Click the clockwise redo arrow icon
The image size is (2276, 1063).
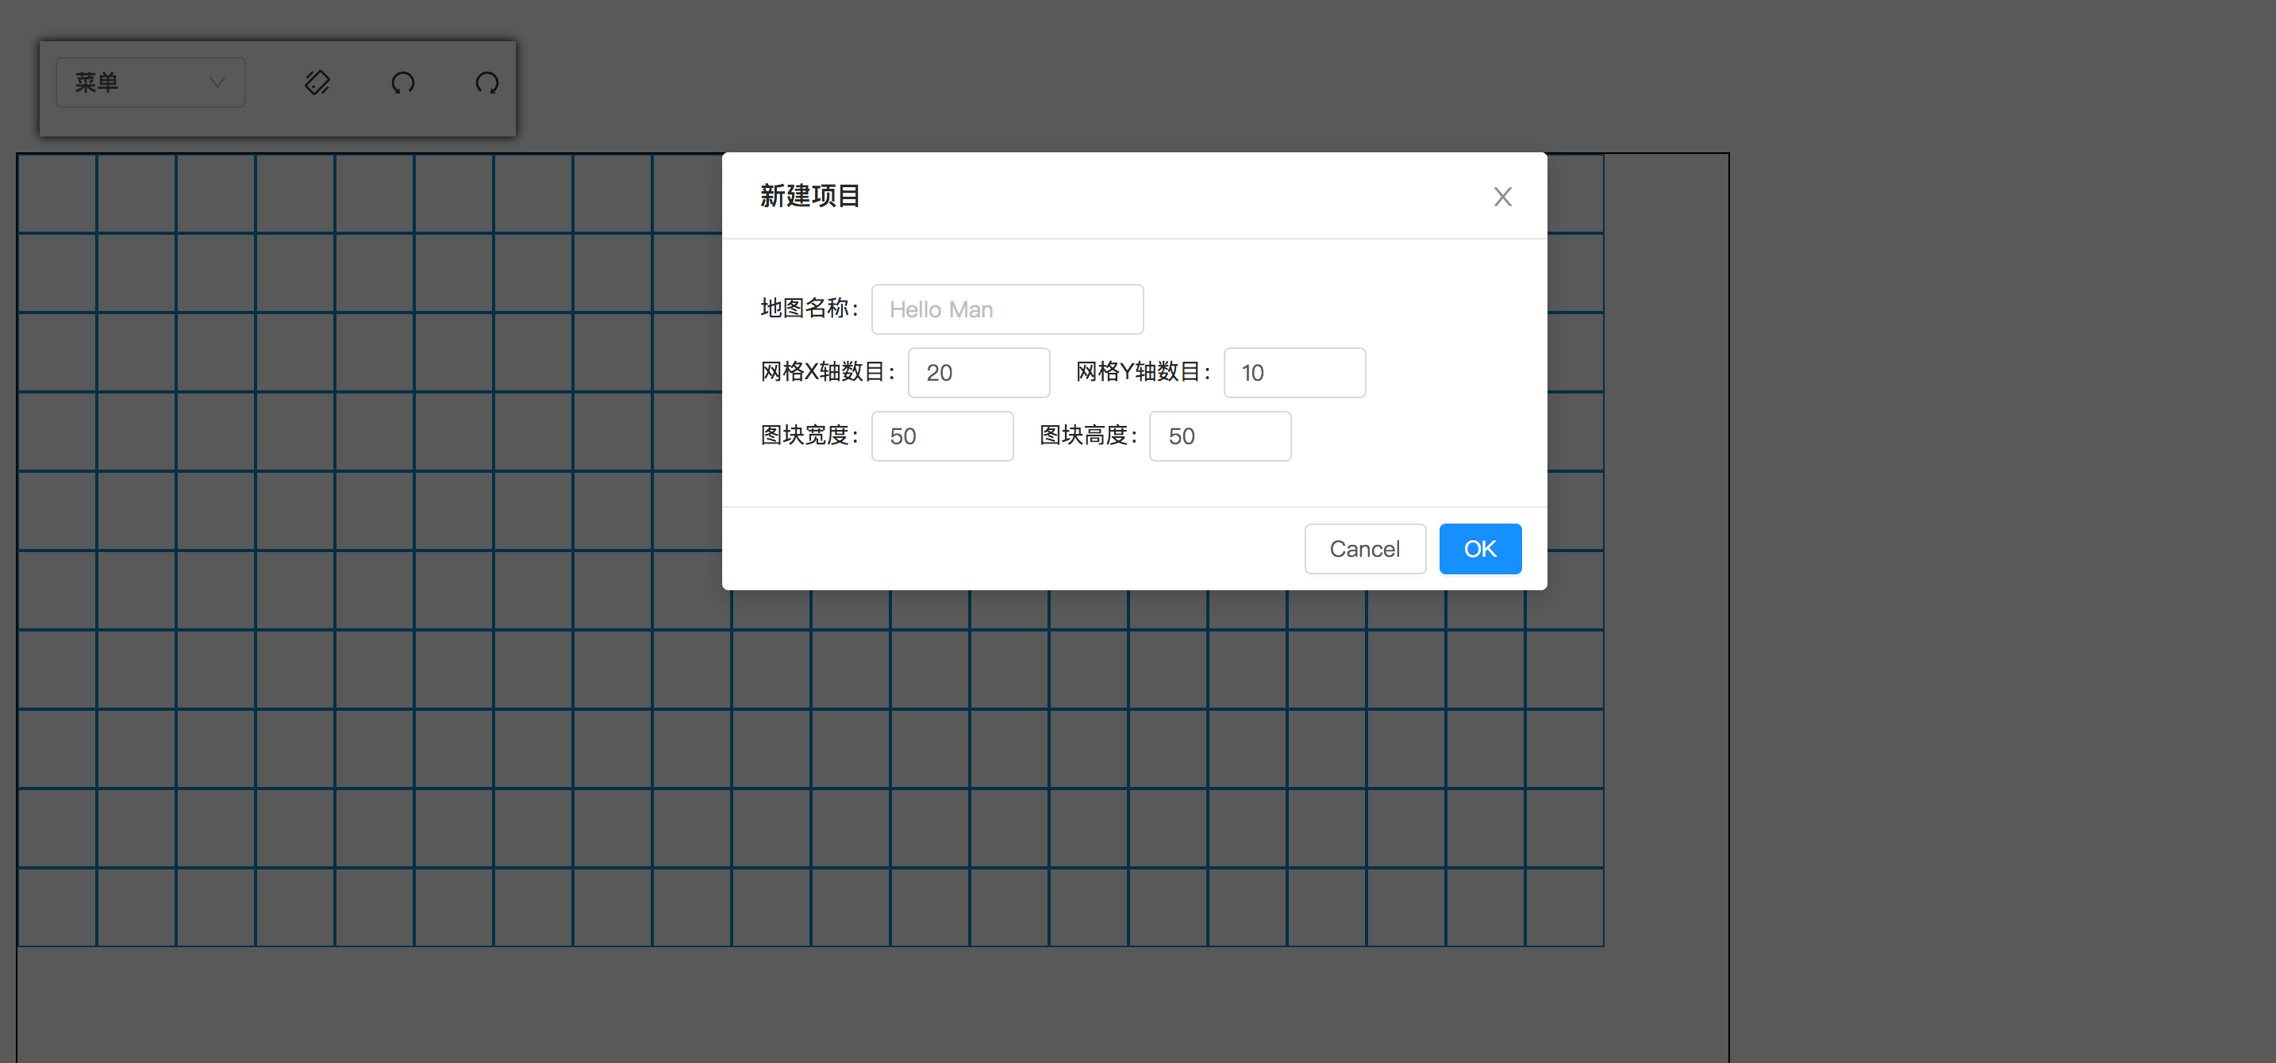point(486,83)
